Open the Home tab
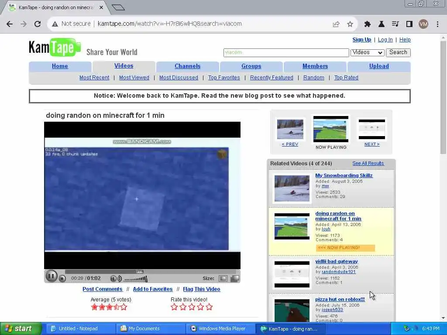 (60, 66)
